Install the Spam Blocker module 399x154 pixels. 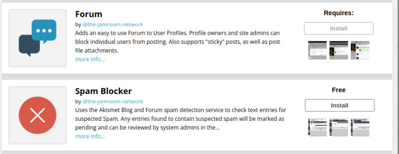339,106
